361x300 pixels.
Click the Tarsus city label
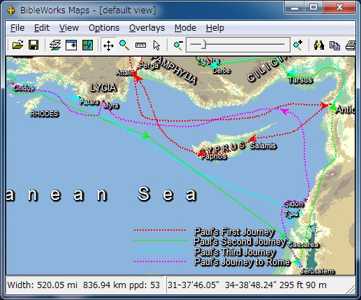tap(300, 80)
